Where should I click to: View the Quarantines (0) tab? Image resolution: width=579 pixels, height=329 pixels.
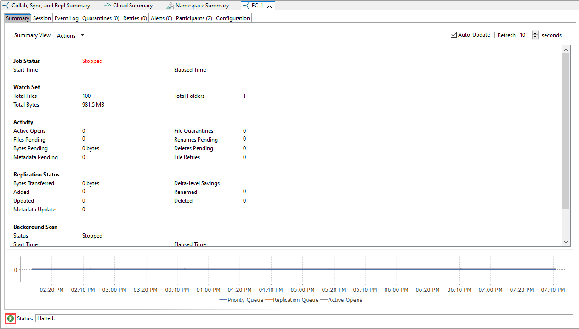coord(101,18)
